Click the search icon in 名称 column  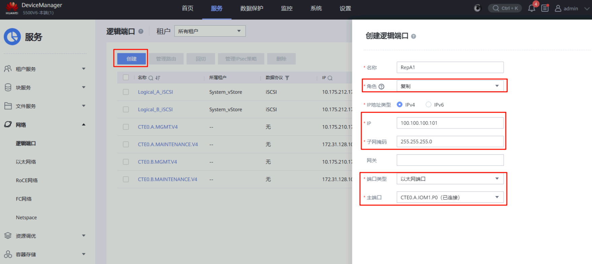[x=151, y=78]
